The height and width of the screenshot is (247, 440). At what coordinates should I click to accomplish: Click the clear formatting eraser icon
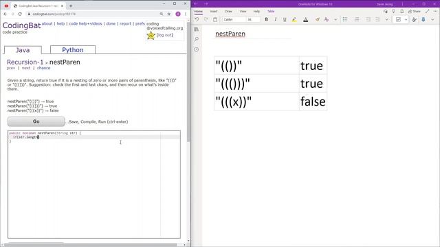(318, 20)
